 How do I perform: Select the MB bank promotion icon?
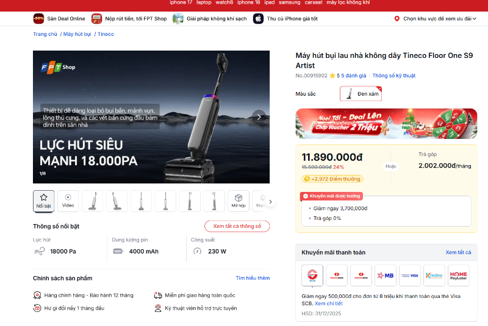pos(386,275)
